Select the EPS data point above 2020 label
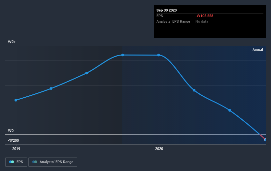Screen dimensions: 271x171 click(158, 55)
